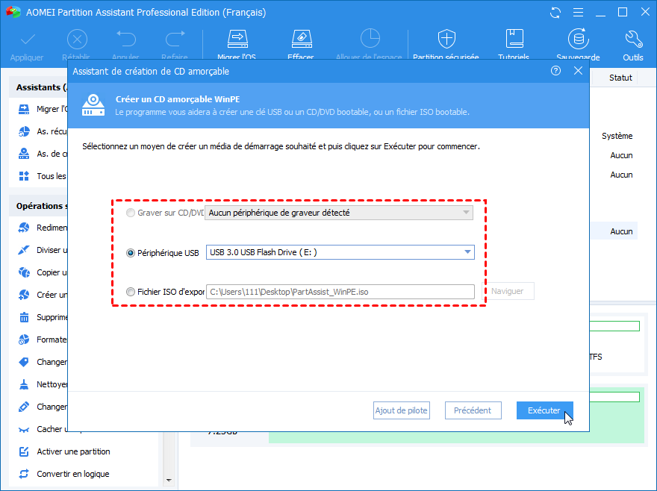Screen dimensions: 657x491
Task: Click the help question mark in the wizard dialog
Action: click(555, 71)
